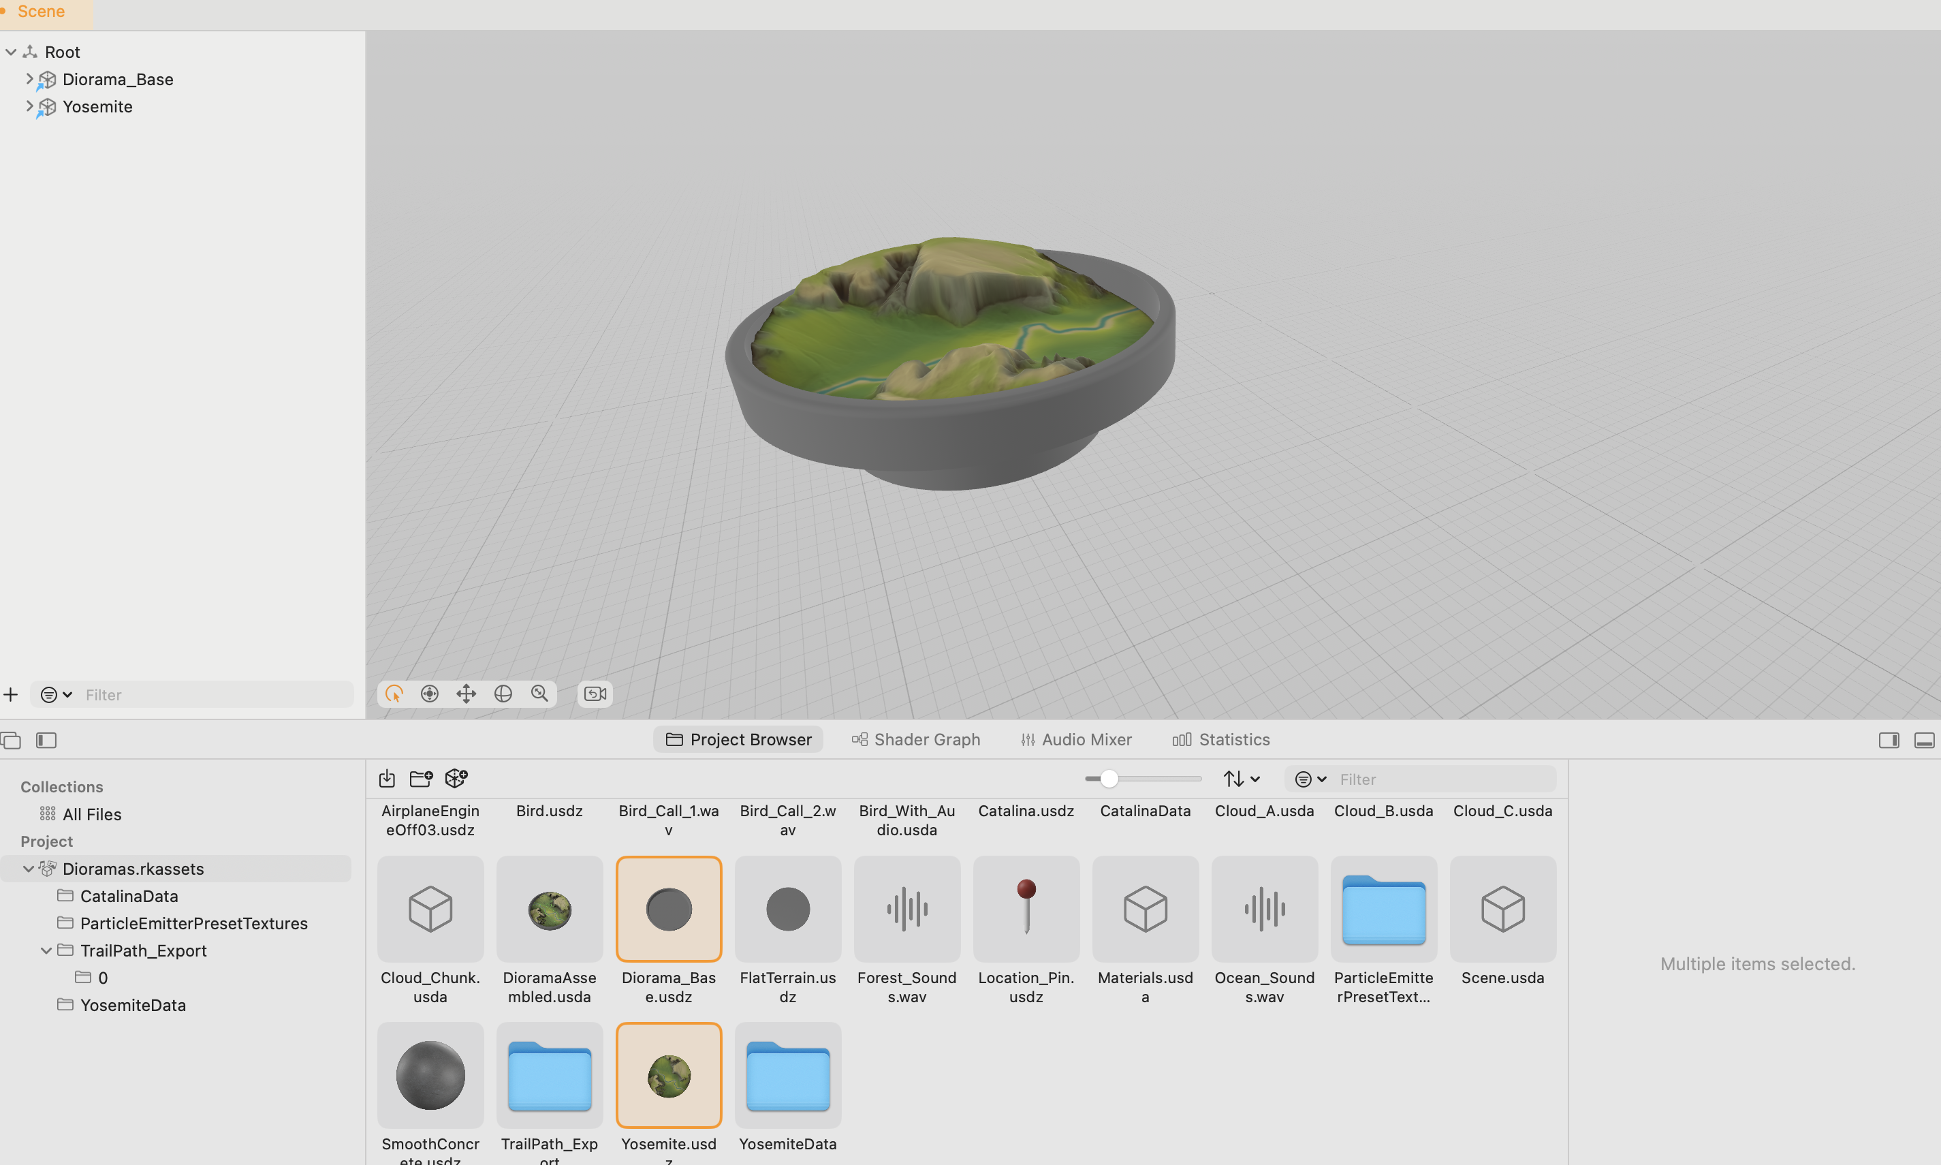Click the pan tool with four arrows

point(466,694)
